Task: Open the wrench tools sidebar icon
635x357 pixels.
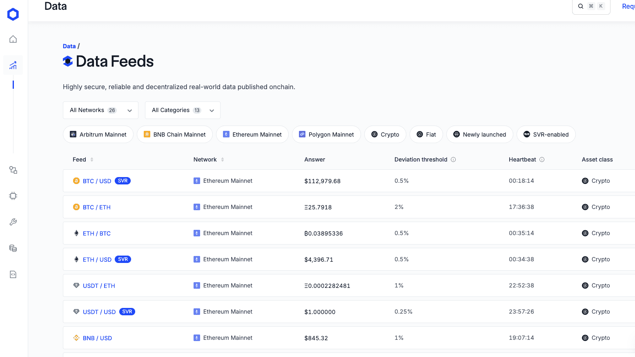Action: click(x=13, y=222)
